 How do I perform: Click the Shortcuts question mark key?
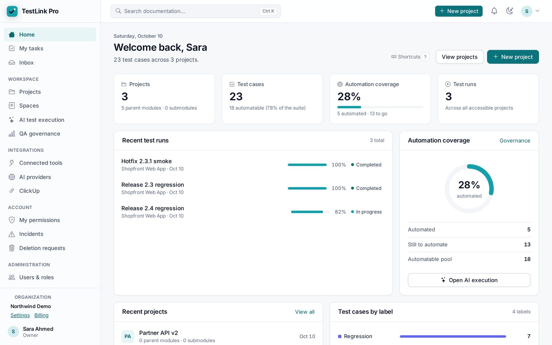point(425,57)
